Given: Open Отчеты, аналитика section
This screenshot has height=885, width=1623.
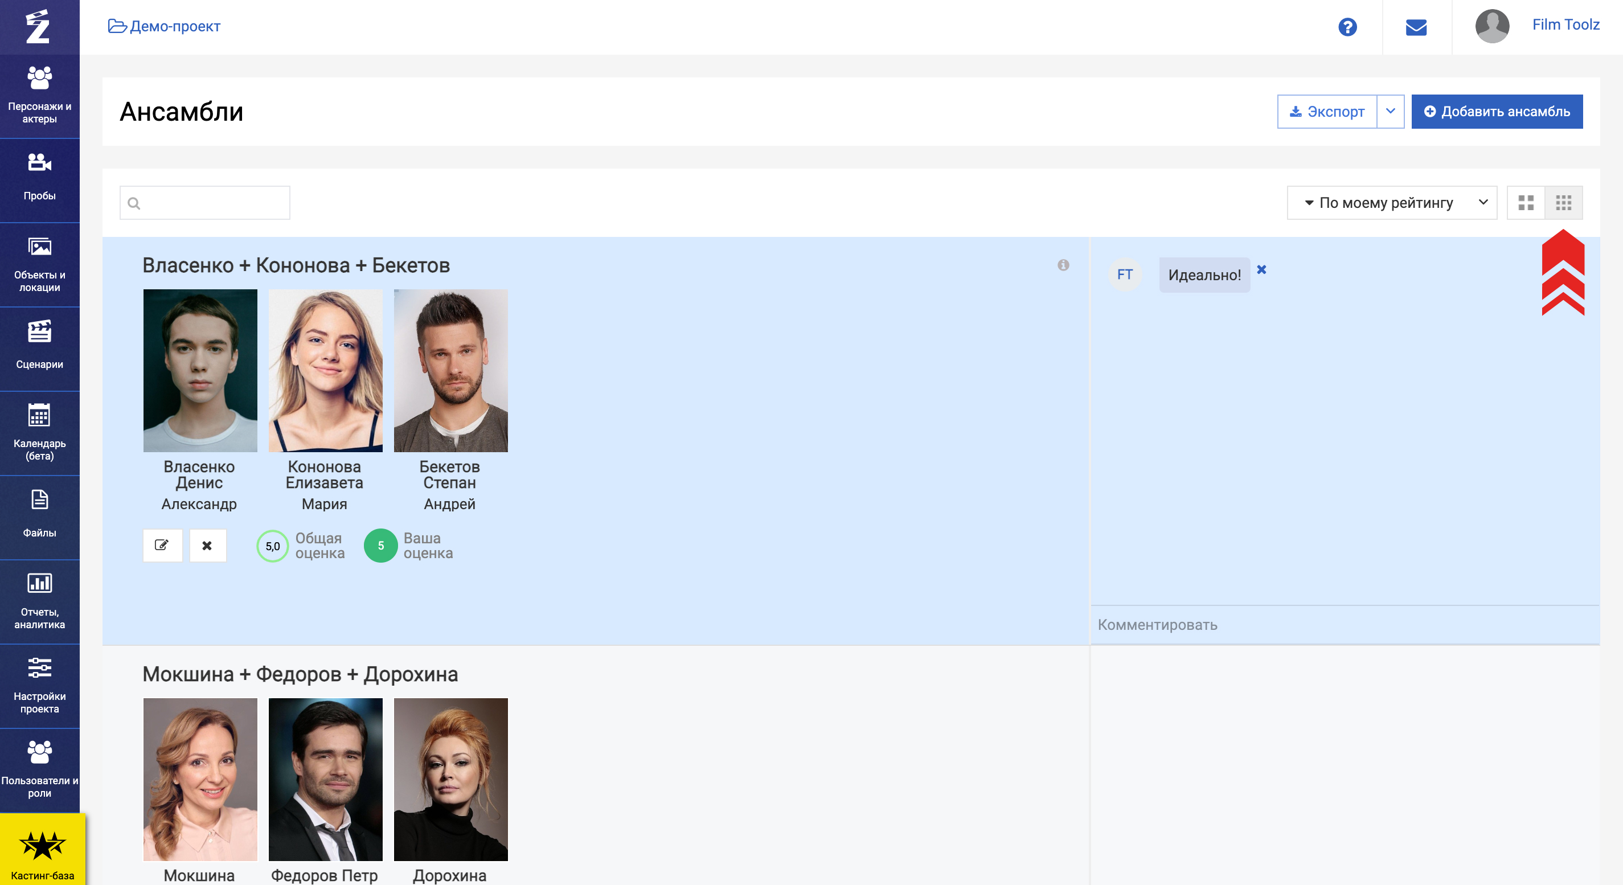Looking at the screenshot, I should point(40,602).
